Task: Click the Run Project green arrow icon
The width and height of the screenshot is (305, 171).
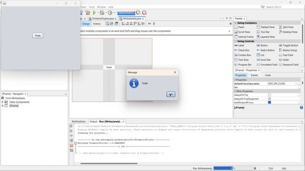Action: (x=94, y=13)
